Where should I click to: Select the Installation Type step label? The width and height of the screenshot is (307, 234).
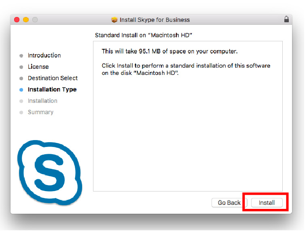tap(52, 89)
